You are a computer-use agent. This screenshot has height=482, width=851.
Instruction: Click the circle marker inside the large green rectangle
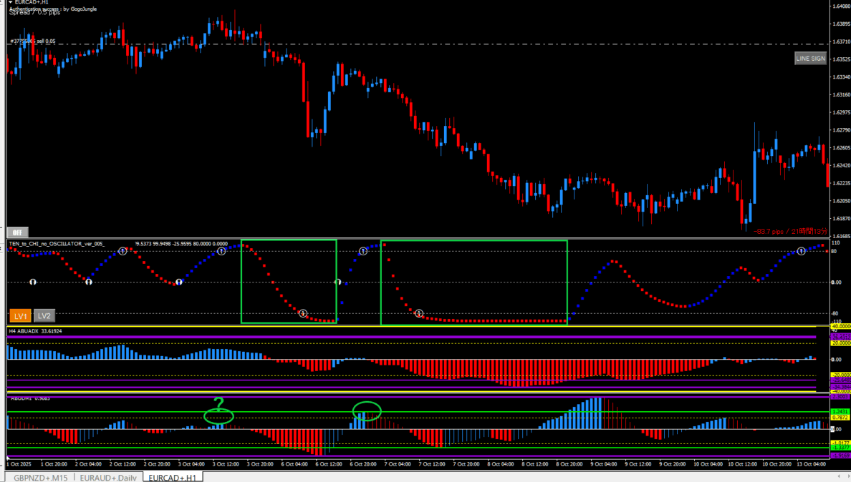pyautogui.click(x=419, y=313)
